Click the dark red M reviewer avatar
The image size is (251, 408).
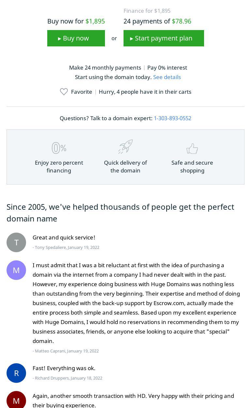[16, 400]
